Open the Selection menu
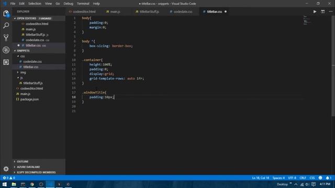Screen dimensions: 335x188 pos(35,4)
